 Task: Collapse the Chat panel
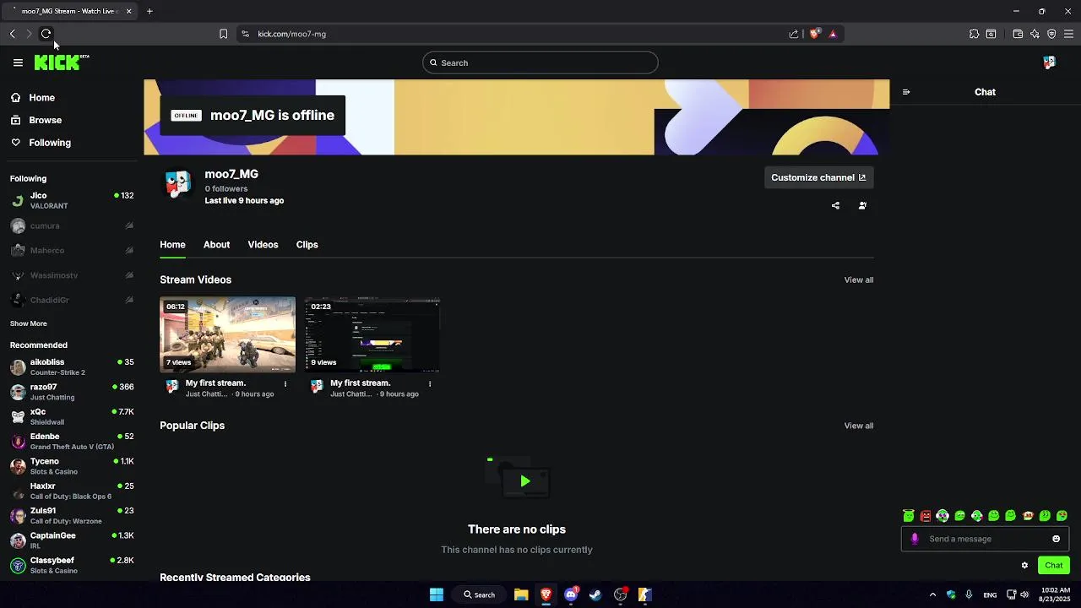click(x=906, y=92)
